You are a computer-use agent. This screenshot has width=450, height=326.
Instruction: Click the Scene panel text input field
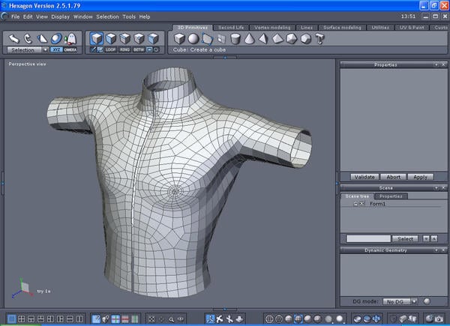[368, 238]
